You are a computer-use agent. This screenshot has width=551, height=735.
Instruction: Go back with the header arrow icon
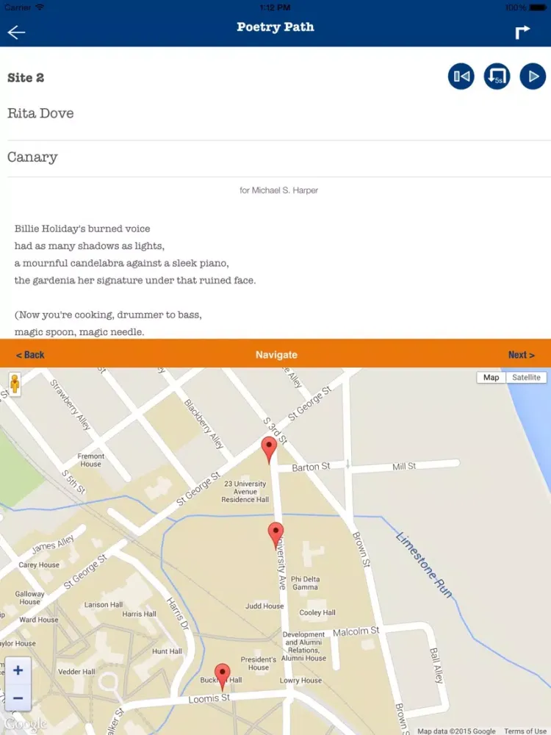[x=16, y=32]
